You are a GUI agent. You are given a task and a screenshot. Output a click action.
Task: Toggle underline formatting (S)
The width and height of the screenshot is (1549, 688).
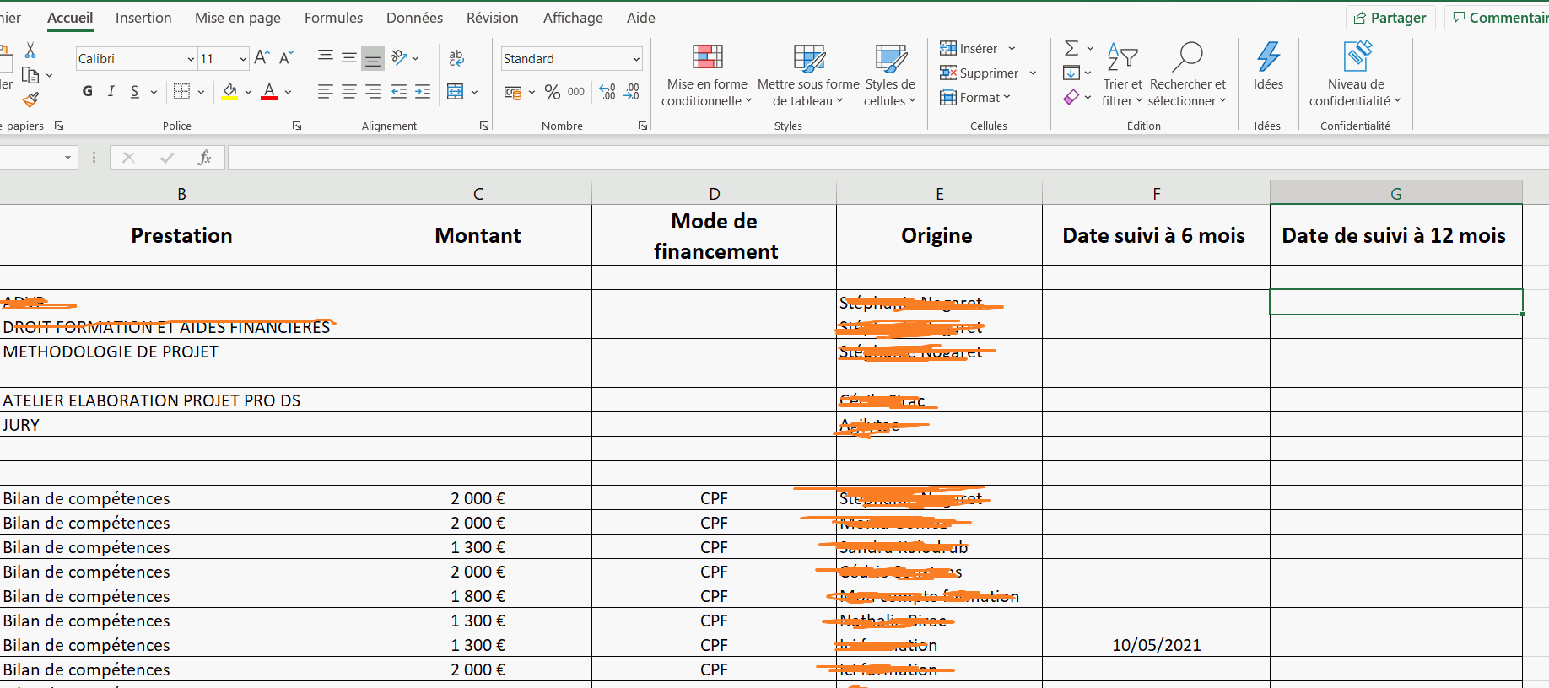(x=135, y=92)
